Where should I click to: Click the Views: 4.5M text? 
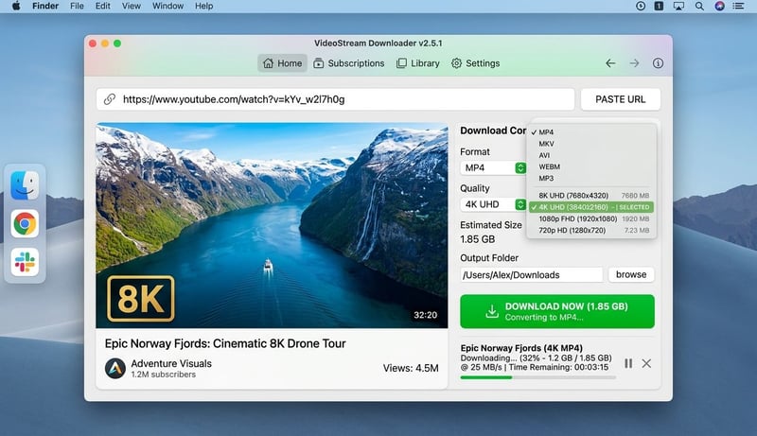point(411,368)
